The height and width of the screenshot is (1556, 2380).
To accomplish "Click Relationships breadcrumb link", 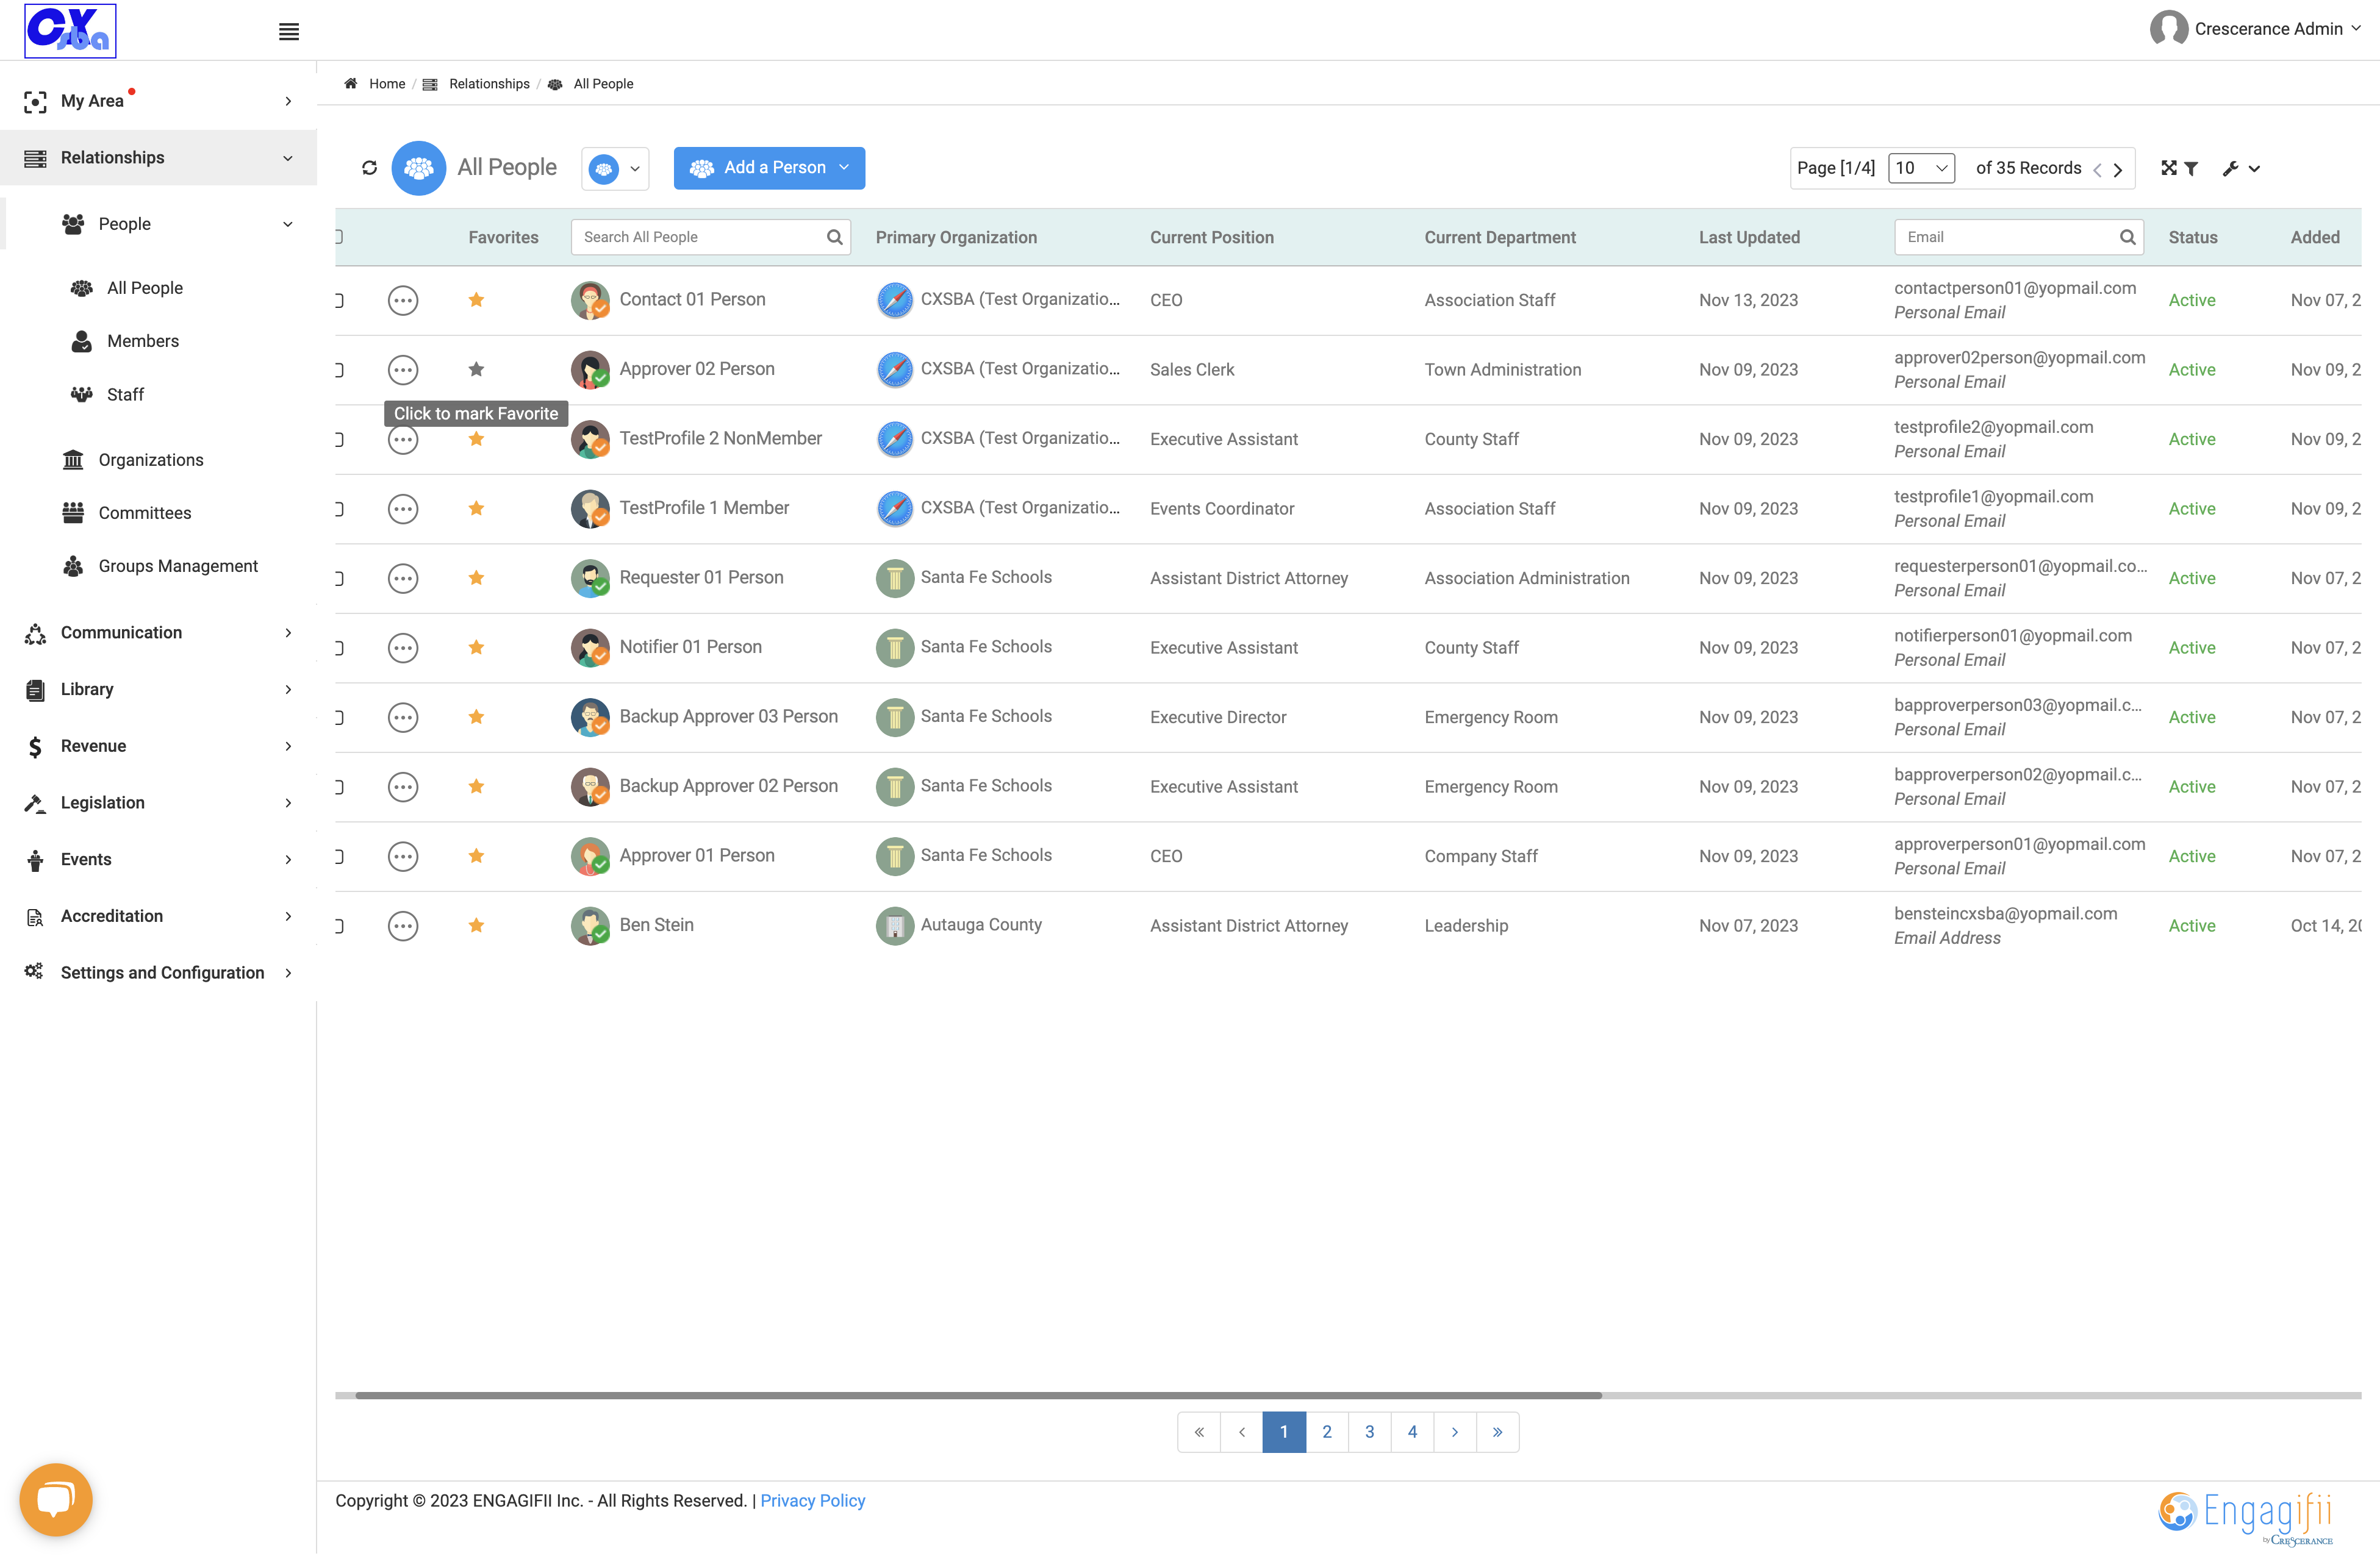I will (489, 84).
